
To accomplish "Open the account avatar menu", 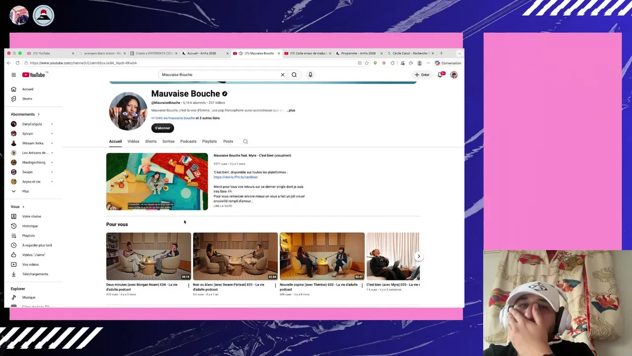I will point(454,75).
